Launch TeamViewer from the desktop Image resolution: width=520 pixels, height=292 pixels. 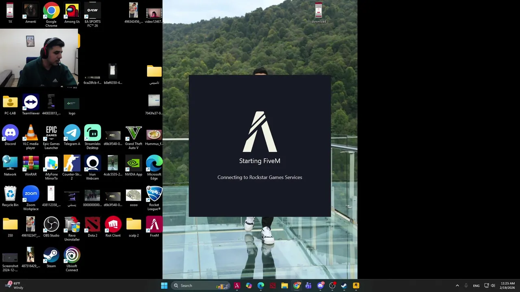click(31, 105)
